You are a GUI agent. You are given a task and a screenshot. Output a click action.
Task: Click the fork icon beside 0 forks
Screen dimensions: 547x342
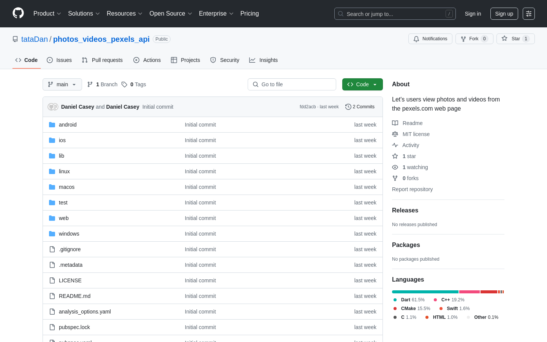click(395, 178)
